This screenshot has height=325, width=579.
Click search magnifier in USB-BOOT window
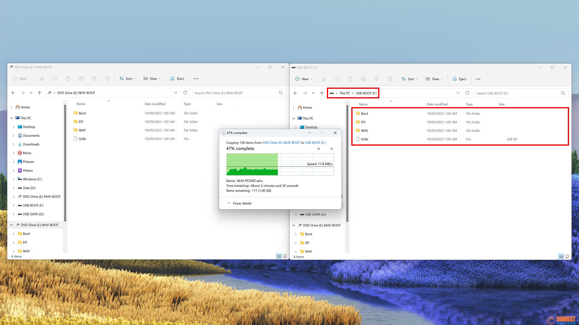[563, 93]
